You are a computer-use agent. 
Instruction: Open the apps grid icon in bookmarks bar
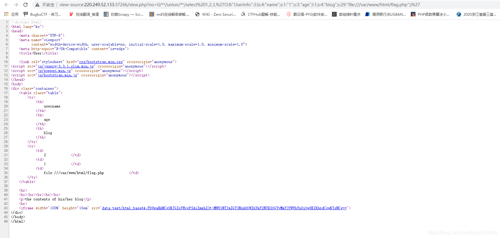coord(6,14)
